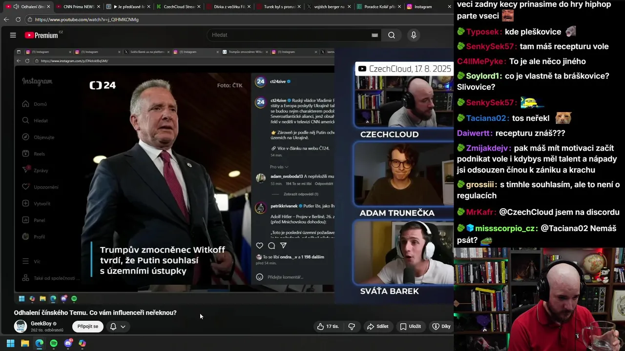Open File Explorer from taskbar
The width and height of the screenshot is (625, 351).
(x=25, y=343)
